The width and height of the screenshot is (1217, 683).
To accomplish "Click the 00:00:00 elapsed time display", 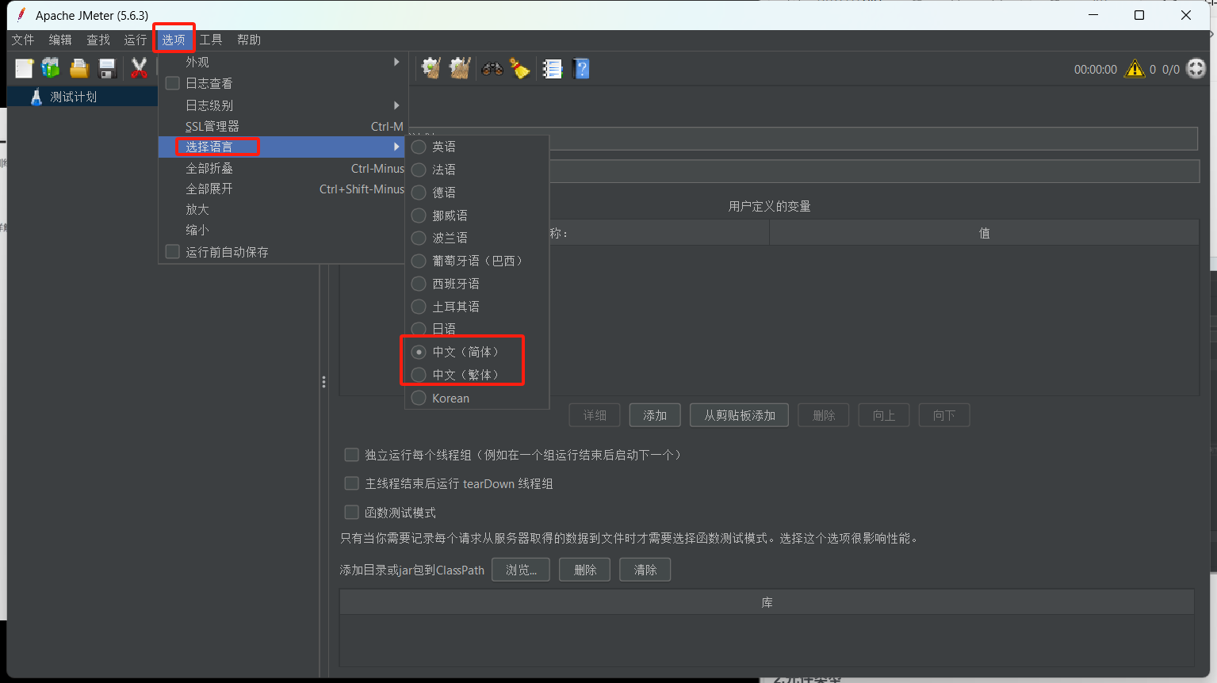I will [1095, 70].
